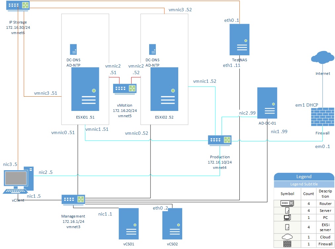This screenshot has width=335, height=249.
Task: Select the AD-DC-01 server icon
Action: click(x=267, y=103)
